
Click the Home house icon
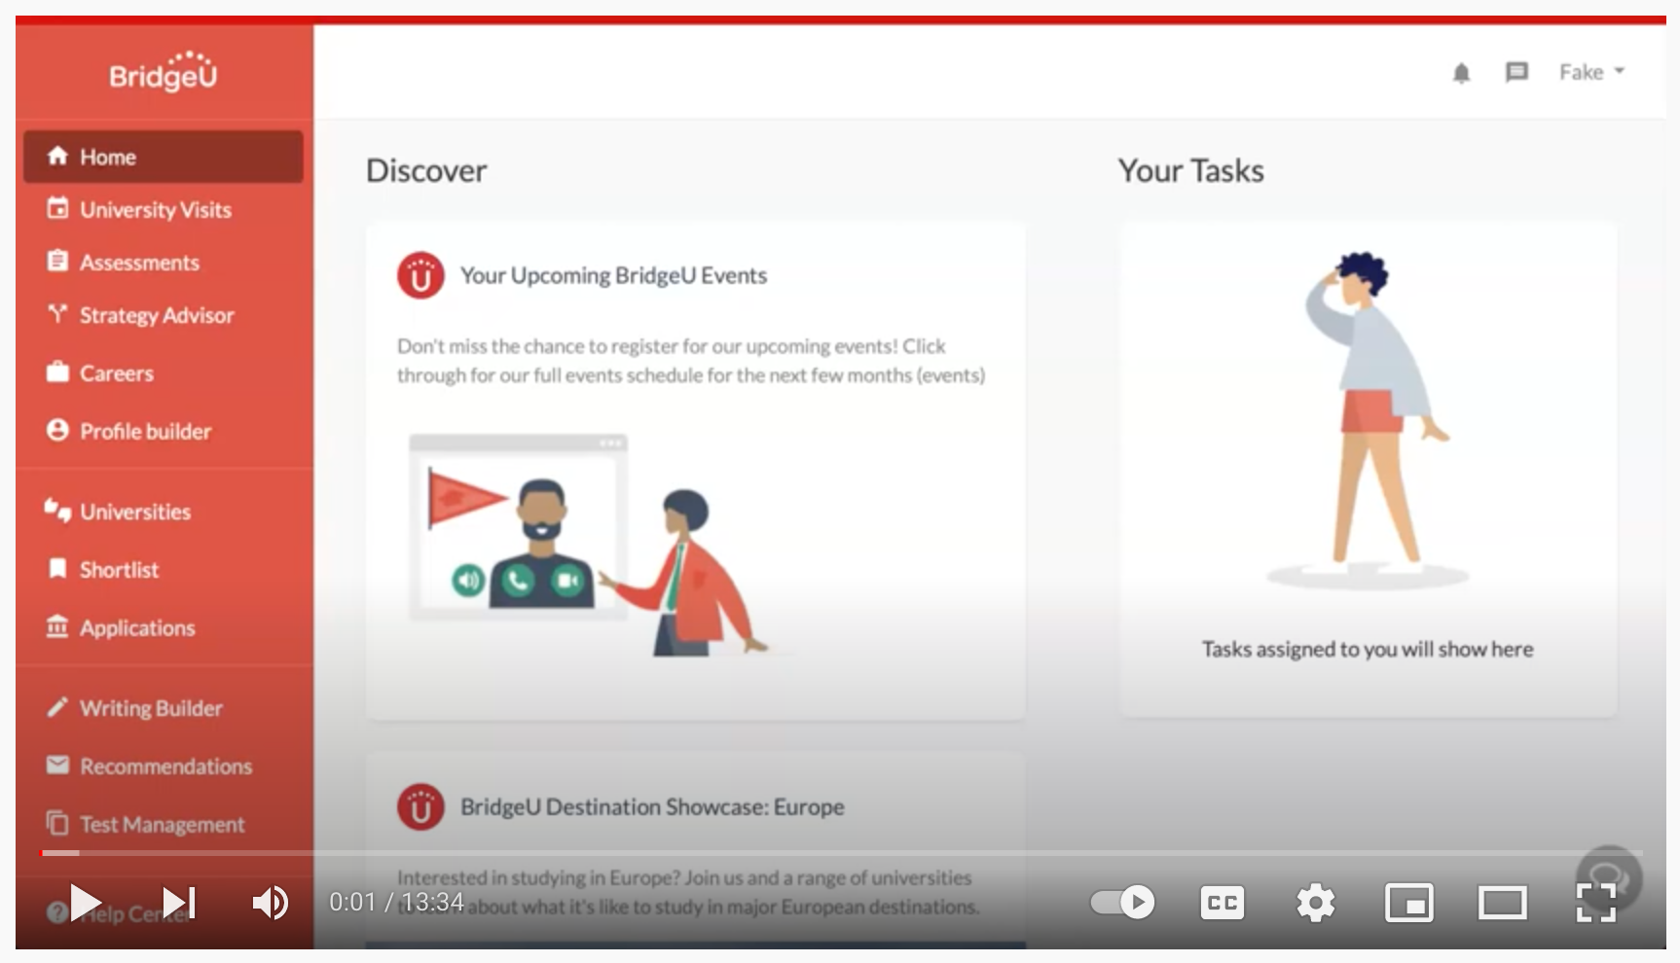57,156
